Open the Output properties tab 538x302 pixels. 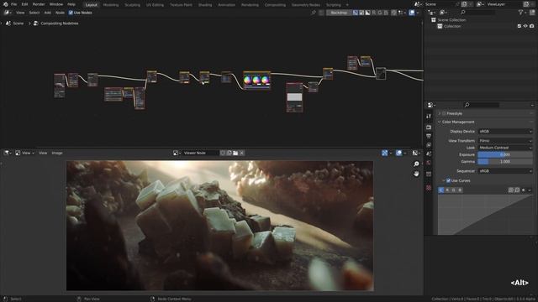point(429,136)
